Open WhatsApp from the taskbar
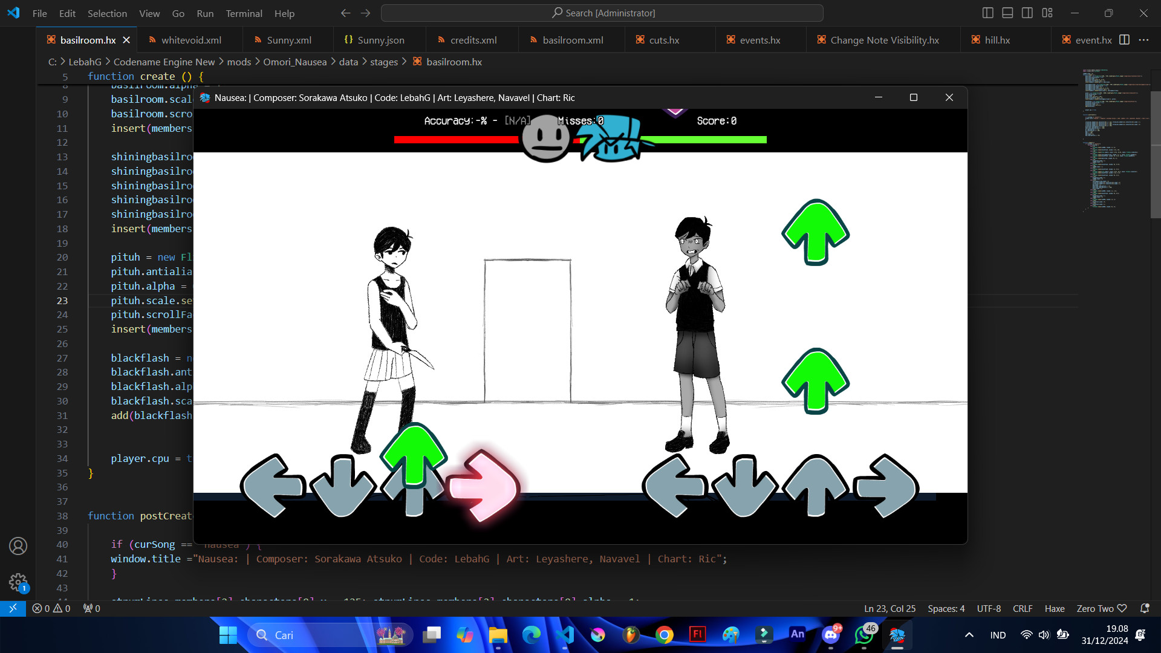The height and width of the screenshot is (653, 1161). click(x=864, y=635)
